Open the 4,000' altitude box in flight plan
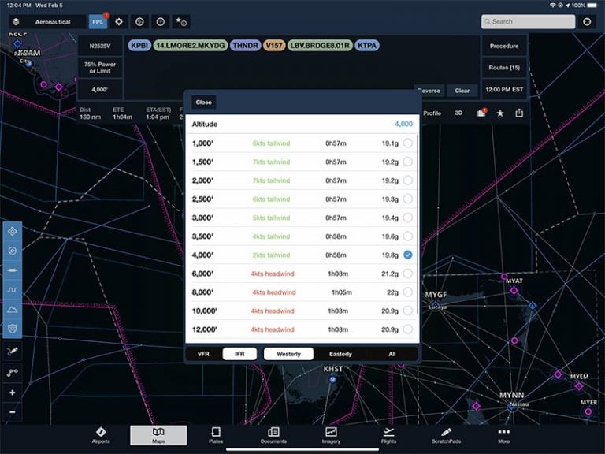The image size is (605, 454). point(100,90)
